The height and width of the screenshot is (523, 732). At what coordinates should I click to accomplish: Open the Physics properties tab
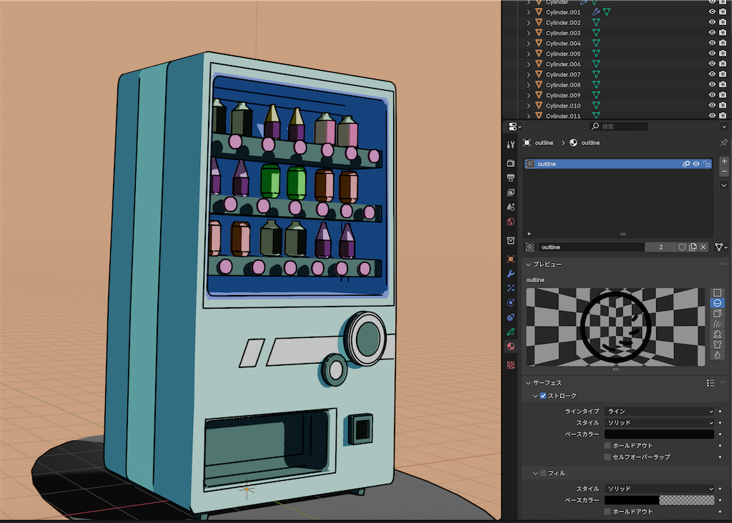(510, 303)
